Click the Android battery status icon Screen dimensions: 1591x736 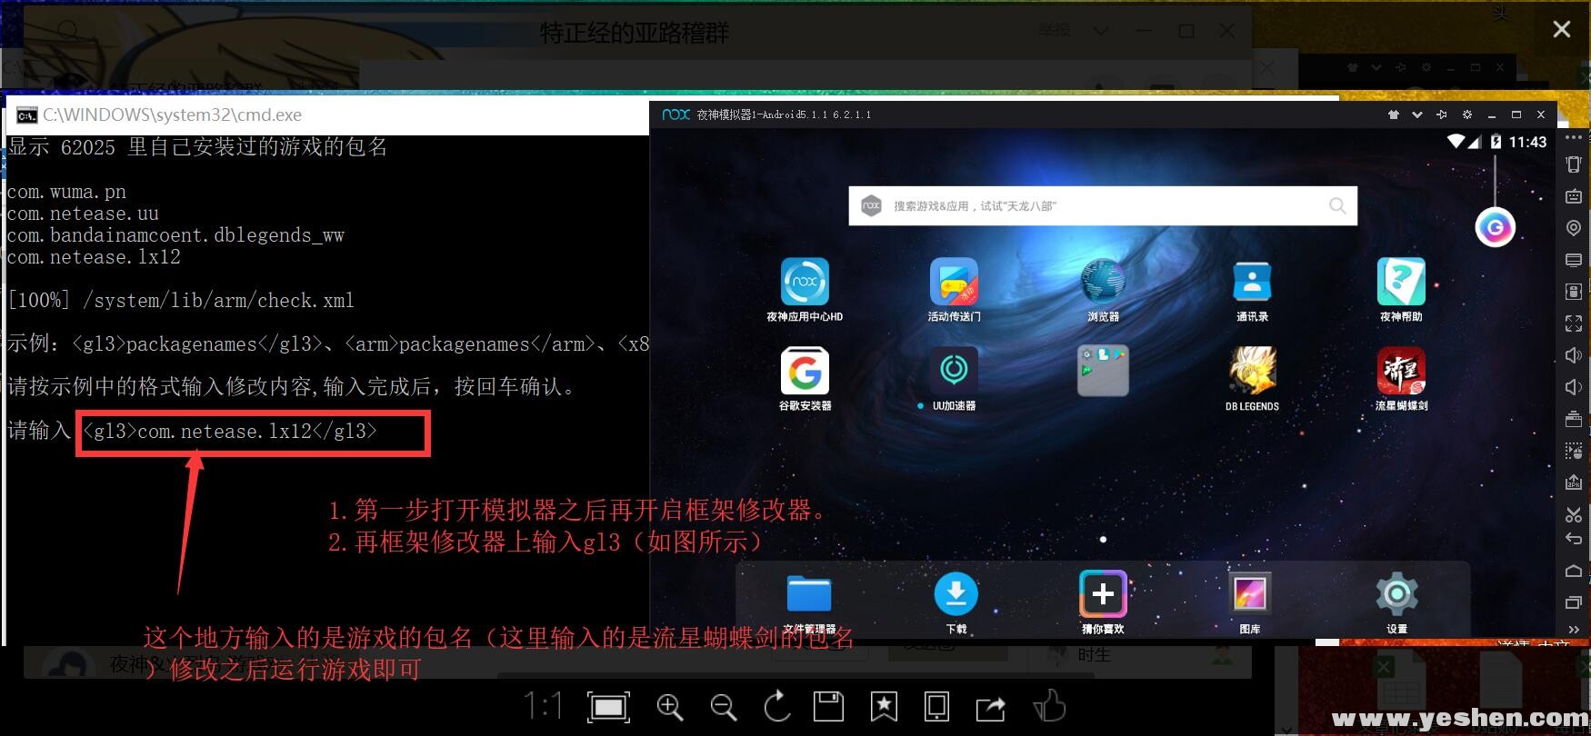[x=1496, y=141]
